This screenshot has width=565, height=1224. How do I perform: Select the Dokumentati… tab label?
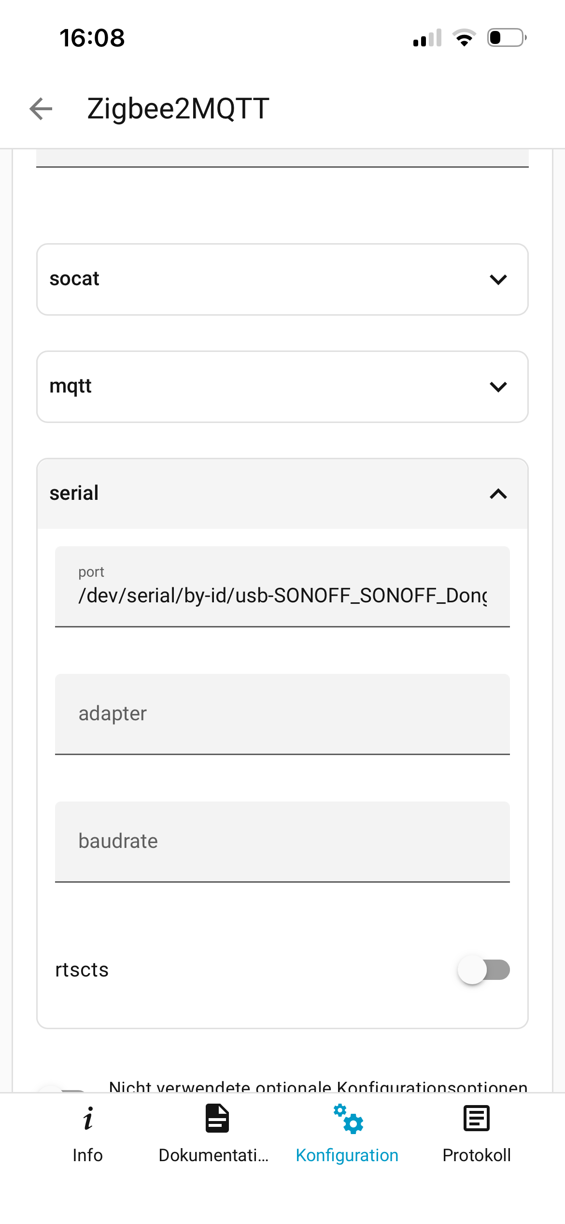click(213, 1155)
